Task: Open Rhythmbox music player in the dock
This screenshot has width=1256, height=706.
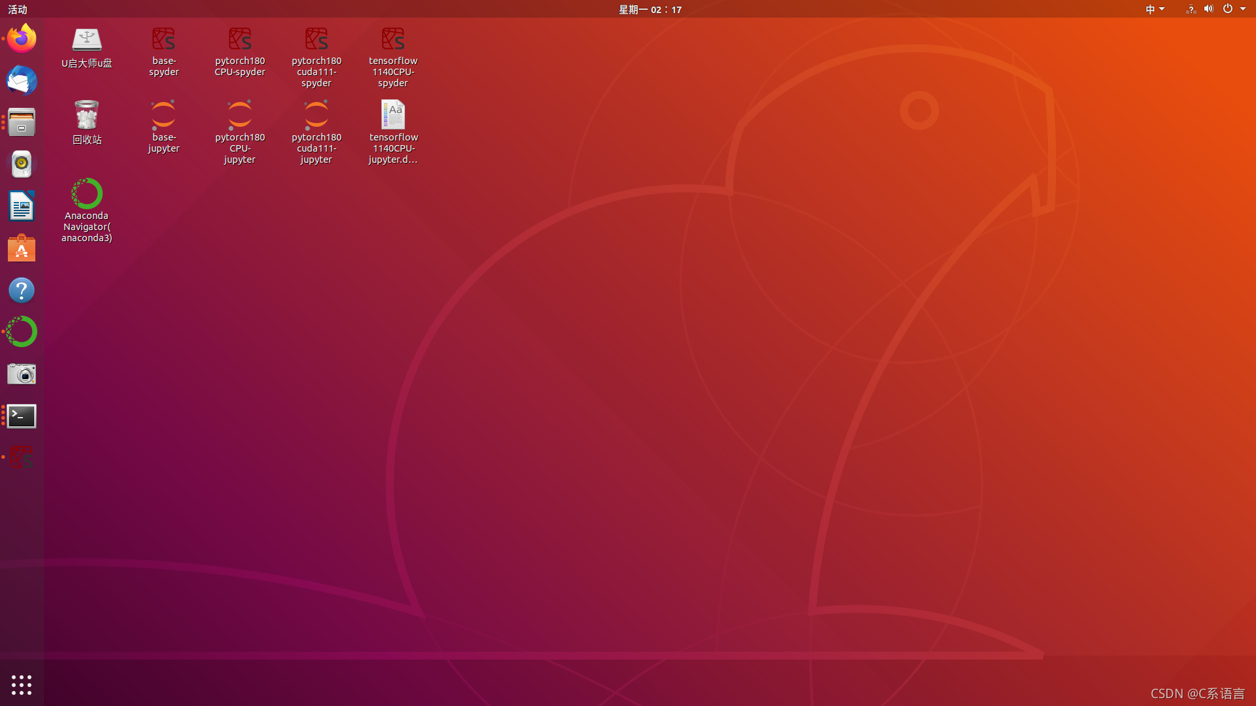Action: pyautogui.click(x=22, y=164)
